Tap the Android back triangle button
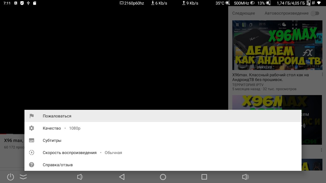Viewport: 326px width, 183px height. [x=122, y=177]
